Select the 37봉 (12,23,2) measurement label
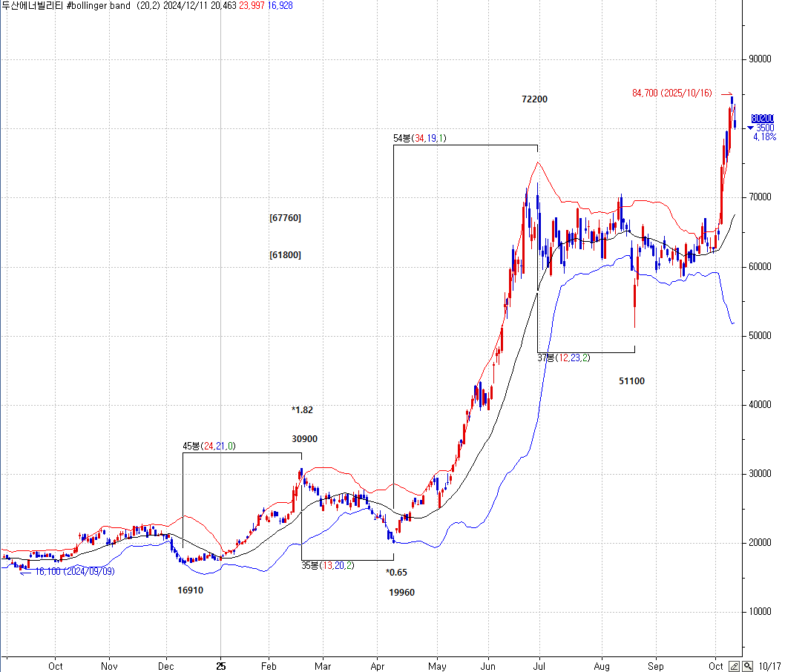Image resolution: width=785 pixels, height=672 pixels. tap(564, 358)
